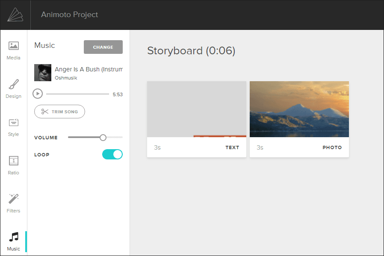Open the Media panel icon
This screenshot has height=256, width=384.
(13, 46)
